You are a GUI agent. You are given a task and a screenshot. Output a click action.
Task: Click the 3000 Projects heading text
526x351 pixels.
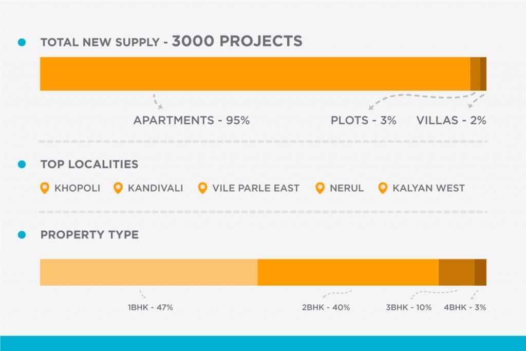click(x=237, y=41)
